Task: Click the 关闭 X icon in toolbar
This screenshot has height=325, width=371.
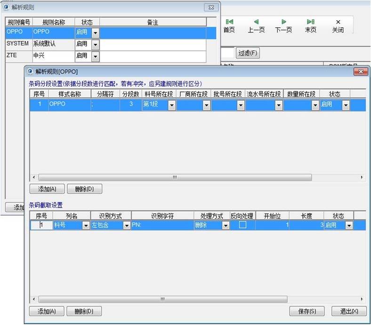Action: (338, 22)
